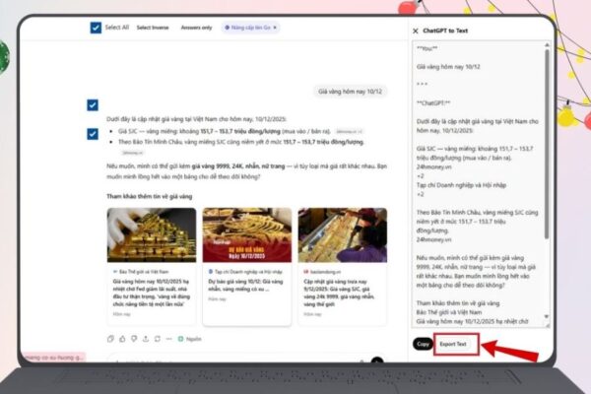Open the 'Nâng cấp lên Go' pill
Screen dimensions: 591x394
[x=251, y=28]
